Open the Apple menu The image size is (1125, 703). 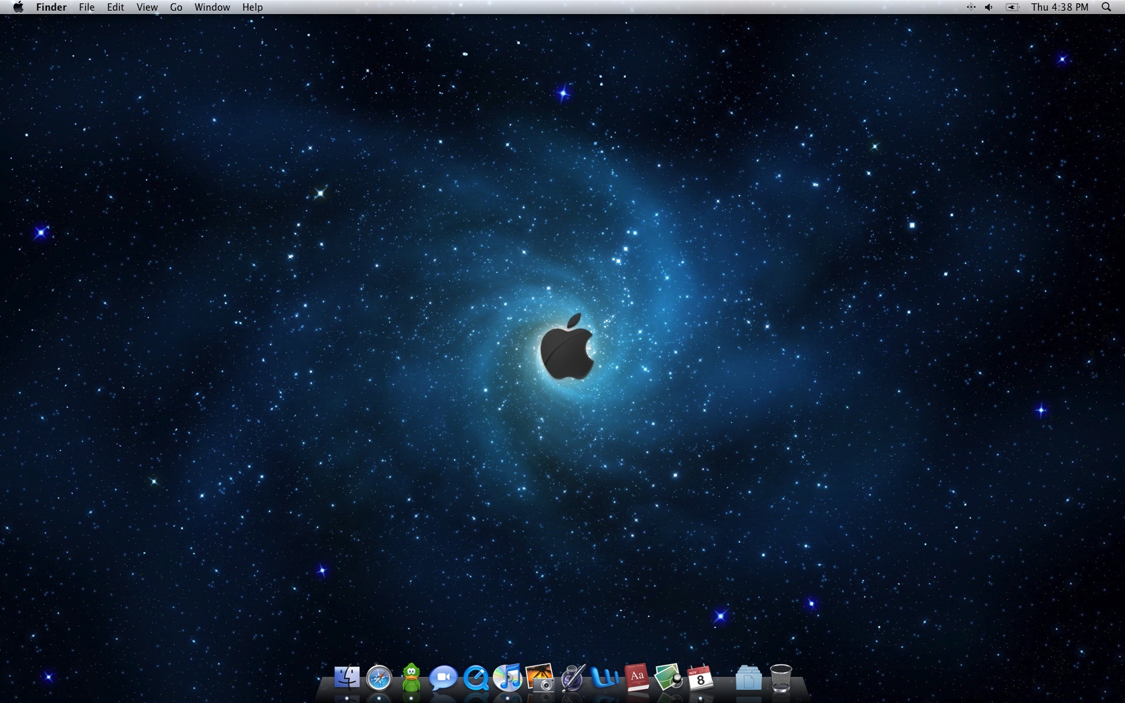click(18, 7)
